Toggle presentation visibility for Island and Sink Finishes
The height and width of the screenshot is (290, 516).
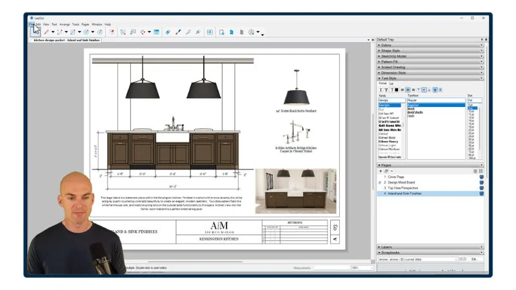[x=481, y=194]
